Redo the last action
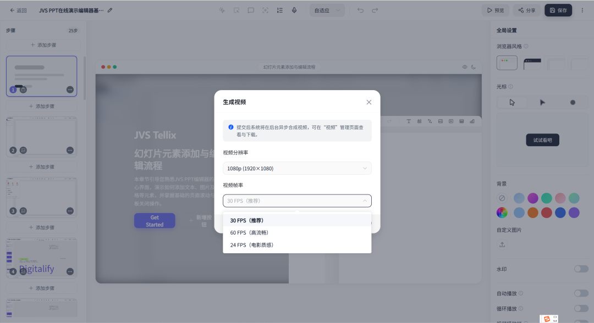This screenshot has height=323, width=594. (x=375, y=10)
